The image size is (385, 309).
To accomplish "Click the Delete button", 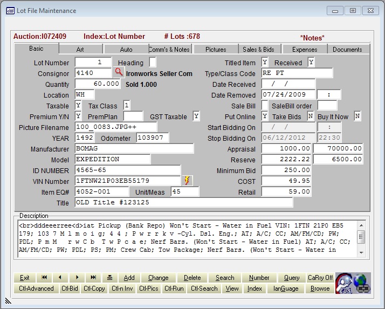I will (x=192, y=278).
